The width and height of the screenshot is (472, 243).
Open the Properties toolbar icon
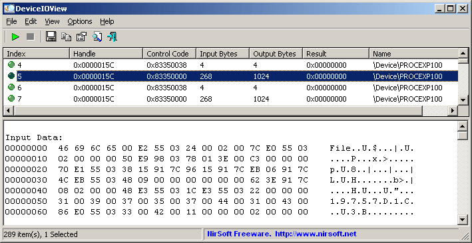coord(81,37)
